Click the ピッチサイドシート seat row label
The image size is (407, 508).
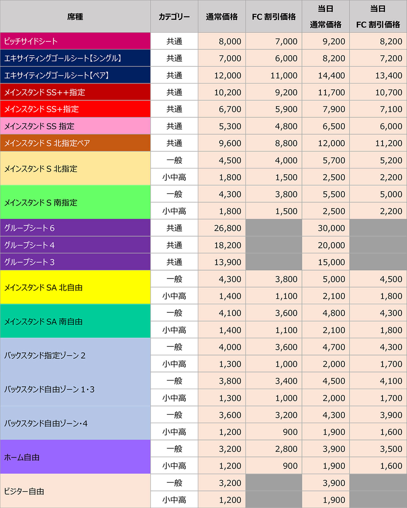pyautogui.click(x=75, y=41)
